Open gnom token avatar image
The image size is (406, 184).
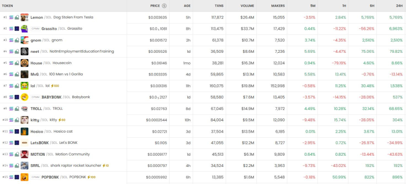[25, 40]
